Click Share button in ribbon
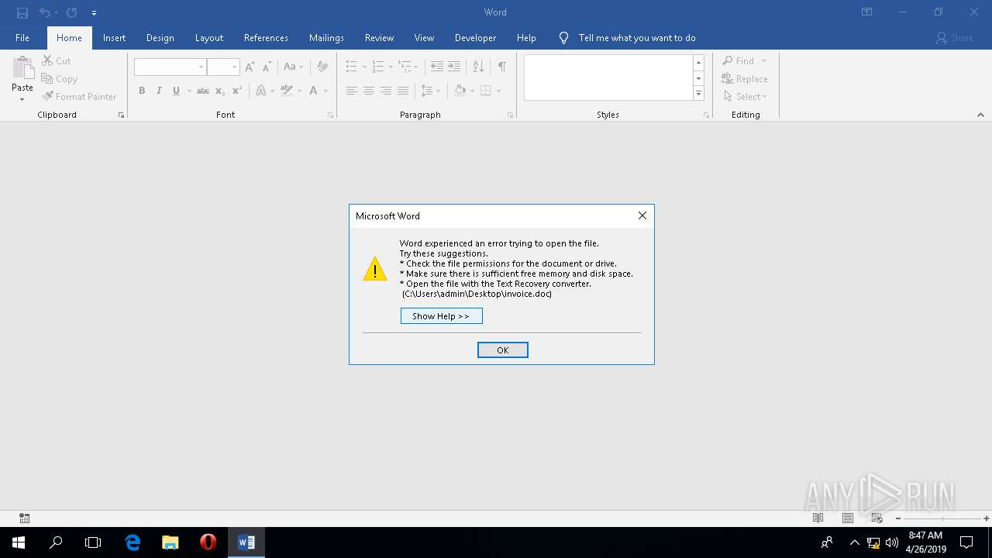Image resolution: width=992 pixels, height=558 pixels. (x=954, y=38)
